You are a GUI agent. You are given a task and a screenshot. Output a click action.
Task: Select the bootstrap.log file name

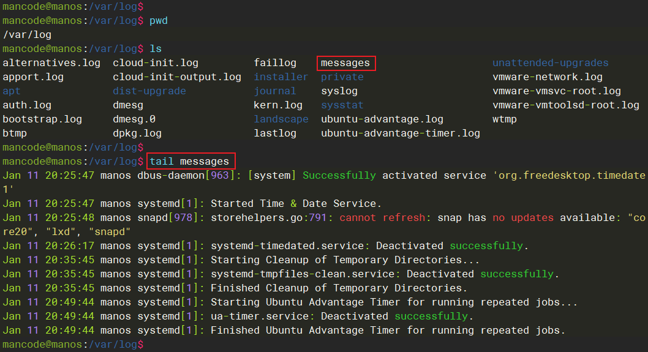pyautogui.click(x=42, y=119)
